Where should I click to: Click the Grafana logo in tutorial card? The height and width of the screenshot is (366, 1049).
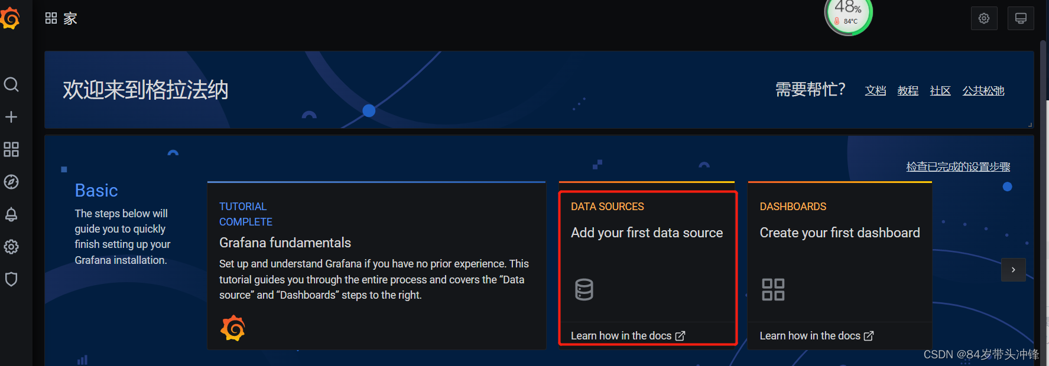coord(233,328)
